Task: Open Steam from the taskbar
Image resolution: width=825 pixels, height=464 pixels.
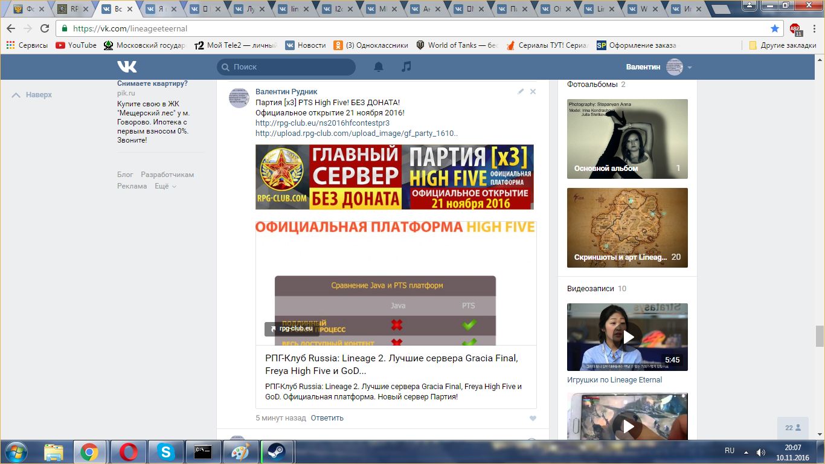Action: (275, 451)
